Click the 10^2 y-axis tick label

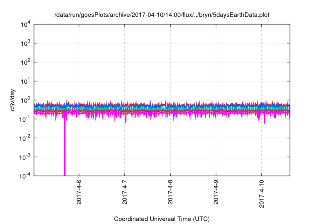pos(25,62)
